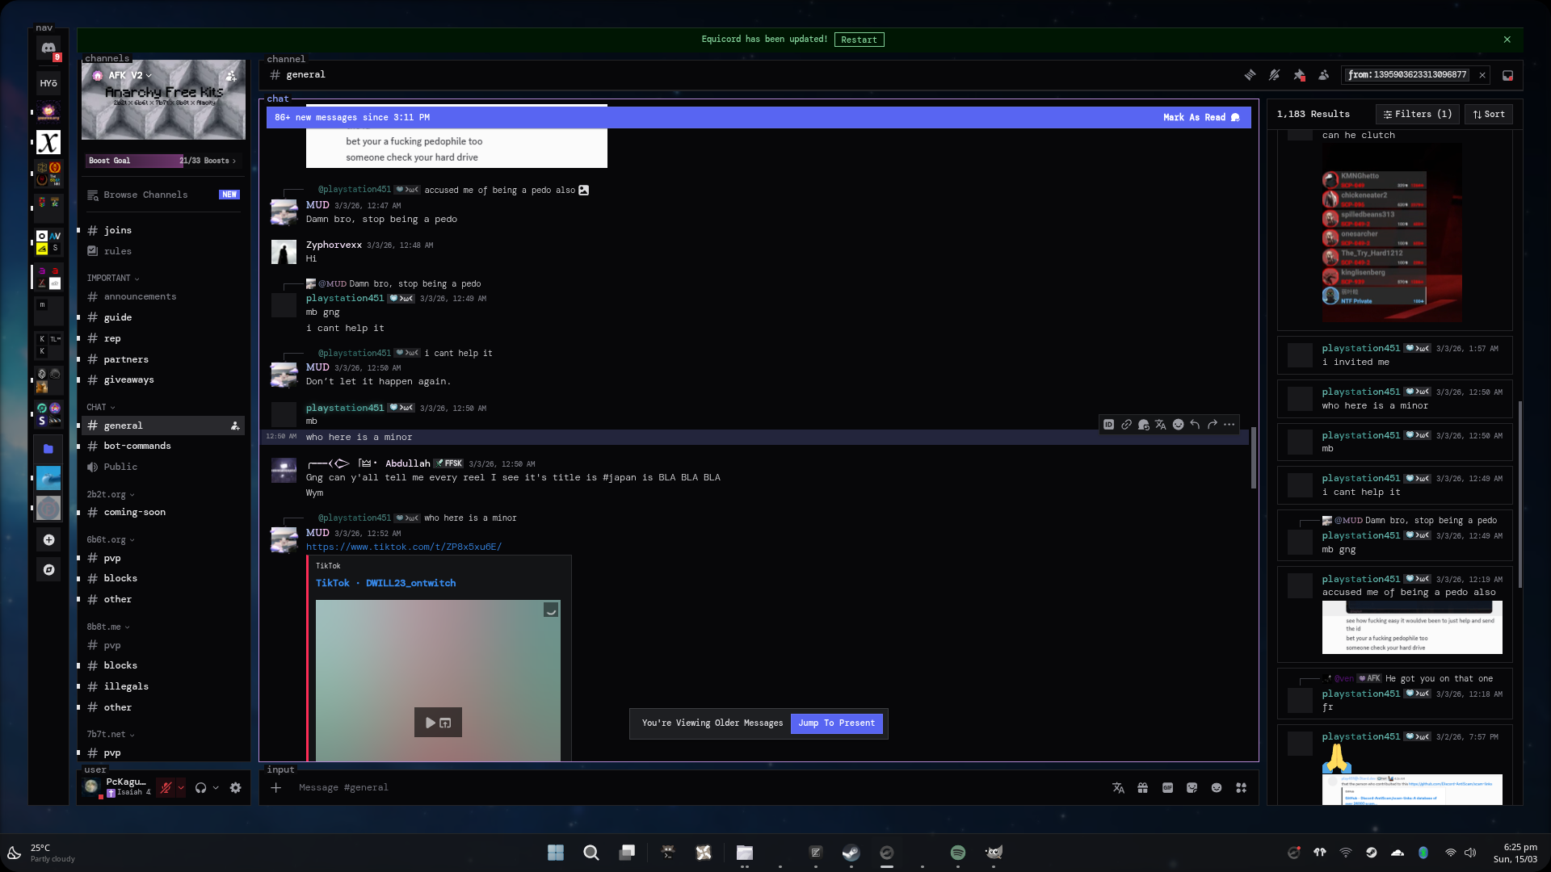Screen dimensions: 1551x872
Task: Show the member list
Action: click(x=1323, y=75)
